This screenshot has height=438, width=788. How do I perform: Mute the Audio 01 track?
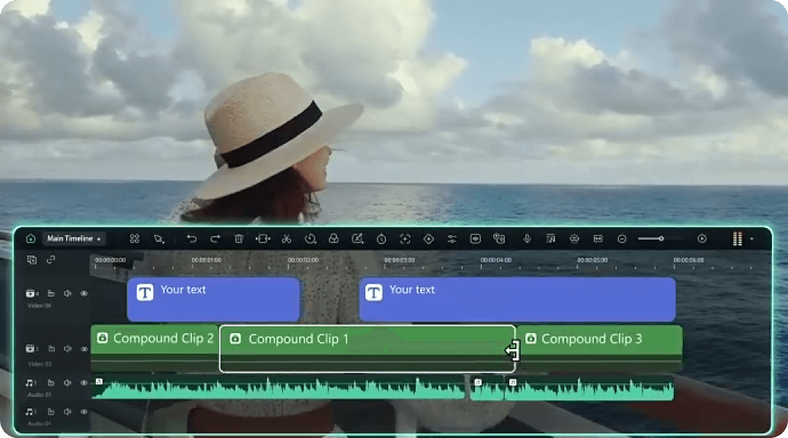click(66, 382)
